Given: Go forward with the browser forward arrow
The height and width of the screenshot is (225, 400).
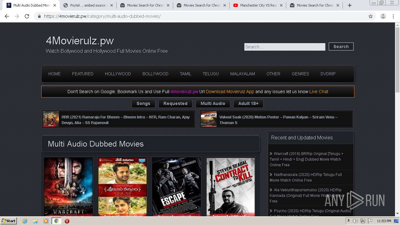Looking at the screenshot, I should point(17,16).
